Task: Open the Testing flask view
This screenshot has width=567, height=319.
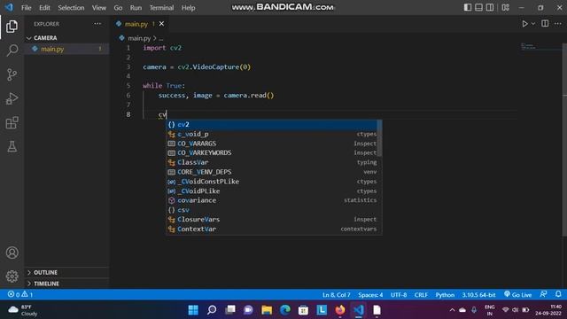Action: tap(12, 146)
